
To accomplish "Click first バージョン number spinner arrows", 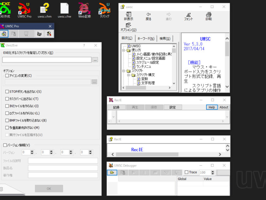I will pyautogui.click(x=32, y=152).
